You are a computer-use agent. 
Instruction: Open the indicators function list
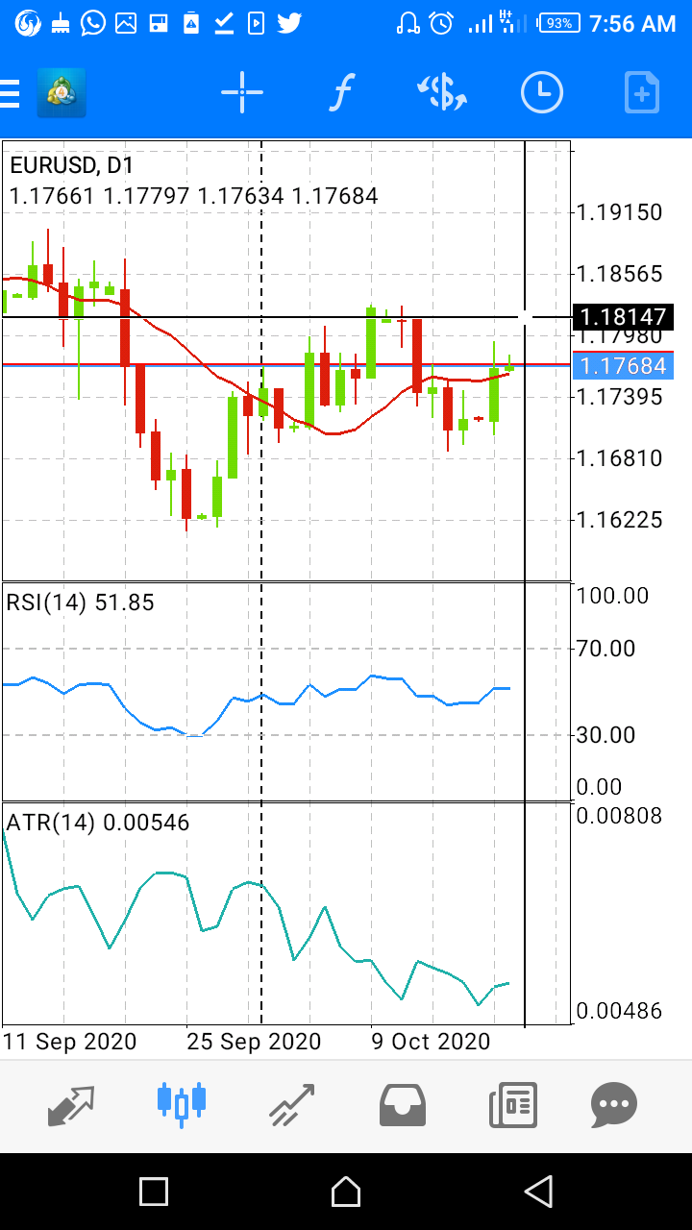(341, 93)
